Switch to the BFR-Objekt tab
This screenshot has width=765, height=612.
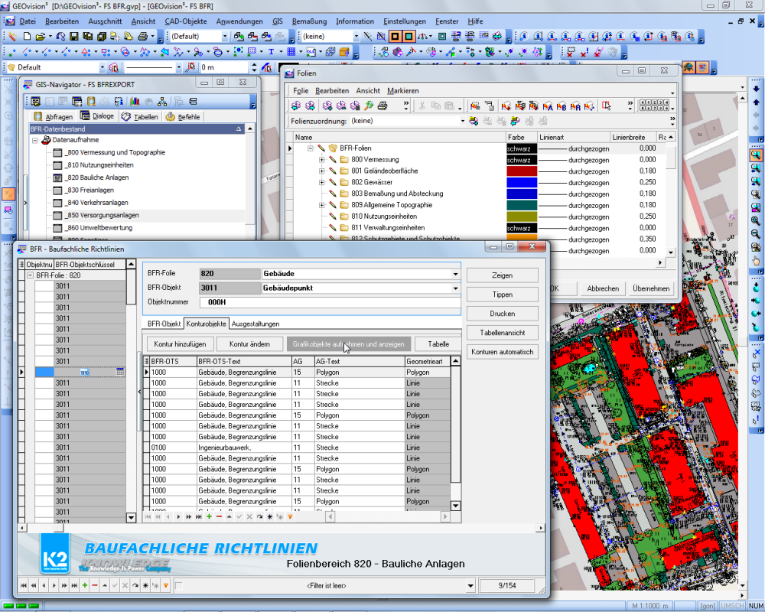164,324
